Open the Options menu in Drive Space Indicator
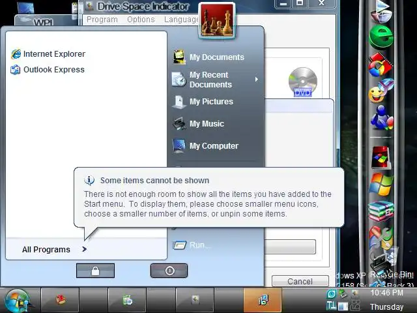The image size is (417, 313). click(141, 20)
